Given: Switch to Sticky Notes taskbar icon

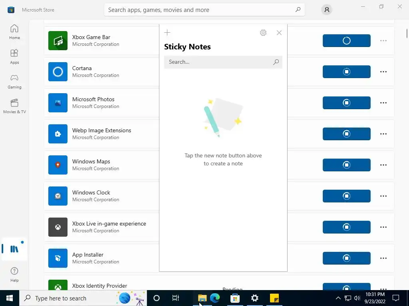Looking at the screenshot, I should [x=274, y=298].
